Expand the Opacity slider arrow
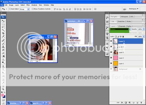146x105 pixels. pyautogui.click(x=144, y=29)
